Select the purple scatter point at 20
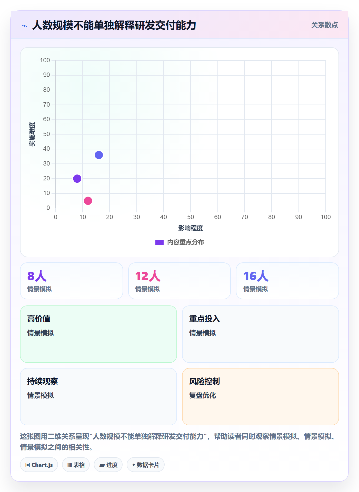This screenshot has height=492, width=359. click(77, 179)
